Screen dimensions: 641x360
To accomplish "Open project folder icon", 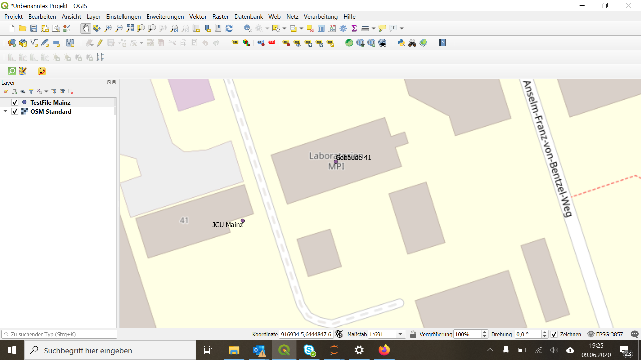I will pos(23,28).
